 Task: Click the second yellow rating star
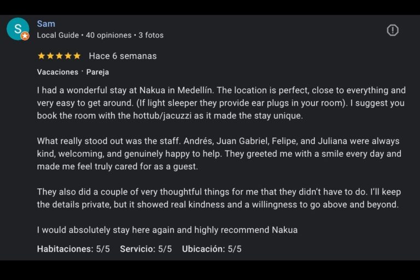pos(50,56)
